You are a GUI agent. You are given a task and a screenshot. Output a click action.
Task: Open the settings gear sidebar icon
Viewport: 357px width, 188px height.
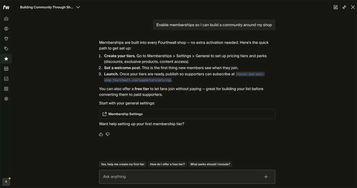click(x=6, y=99)
